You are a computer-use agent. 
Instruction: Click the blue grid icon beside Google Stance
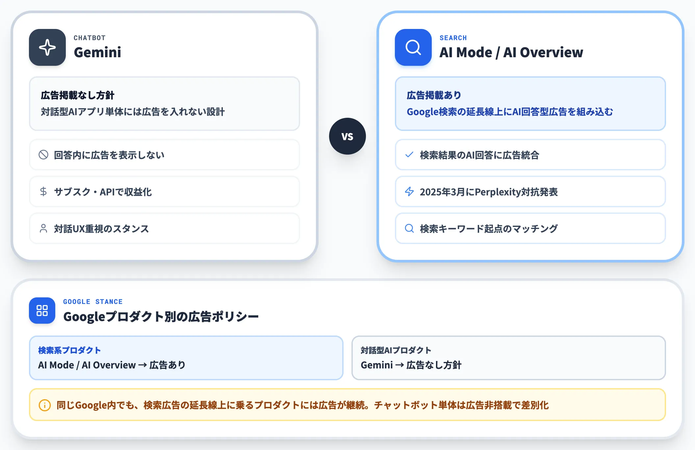pyautogui.click(x=42, y=311)
